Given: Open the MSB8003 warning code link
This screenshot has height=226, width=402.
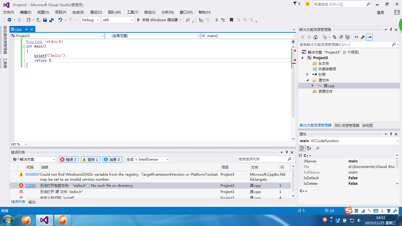Looking at the screenshot, I should point(32,174).
